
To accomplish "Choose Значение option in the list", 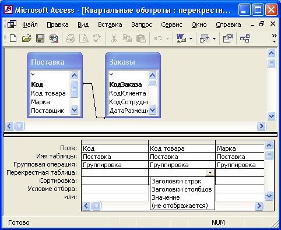I will [182, 197].
